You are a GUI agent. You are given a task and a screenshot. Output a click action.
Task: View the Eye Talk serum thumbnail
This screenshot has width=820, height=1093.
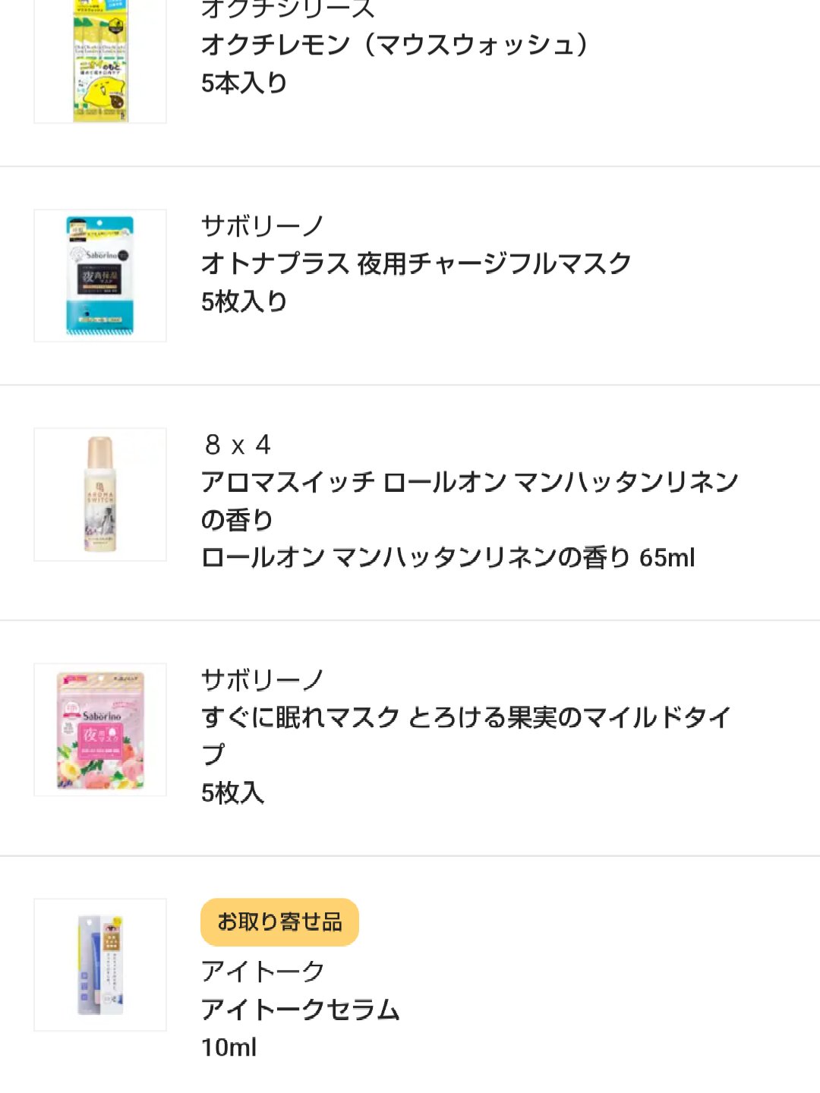(100, 965)
